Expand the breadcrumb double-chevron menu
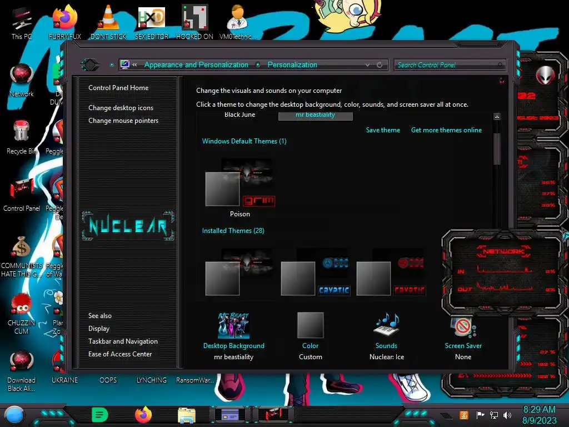This screenshot has height=427, width=569. (134, 65)
